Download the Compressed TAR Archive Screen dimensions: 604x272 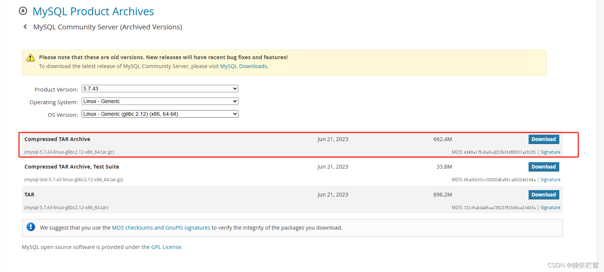pyautogui.click(x=544, y=139)
